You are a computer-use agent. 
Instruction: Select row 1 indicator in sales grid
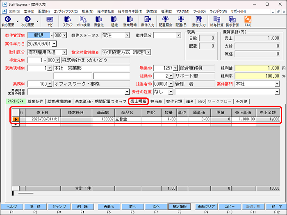[16, 119]
